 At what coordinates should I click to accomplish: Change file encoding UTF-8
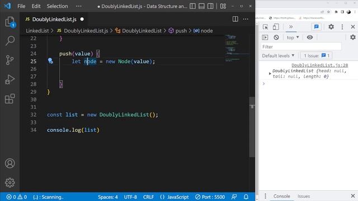click(130, 197)
